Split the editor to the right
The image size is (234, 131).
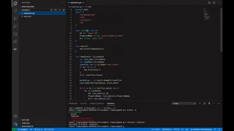(214, 3)
